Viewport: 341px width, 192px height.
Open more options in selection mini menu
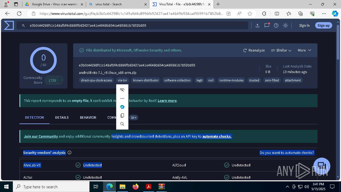click(122, 98)
